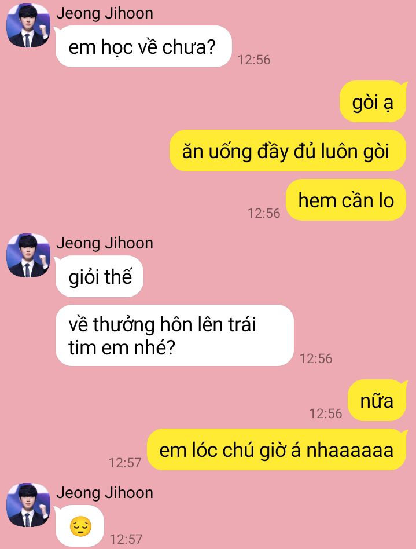The height and width of the screenshot is (549, 416).
Task: Tap the 12:57 timestamp beside 'em lóc chú giờ á'
Action: pyautogui.click(x=125, y=463)
